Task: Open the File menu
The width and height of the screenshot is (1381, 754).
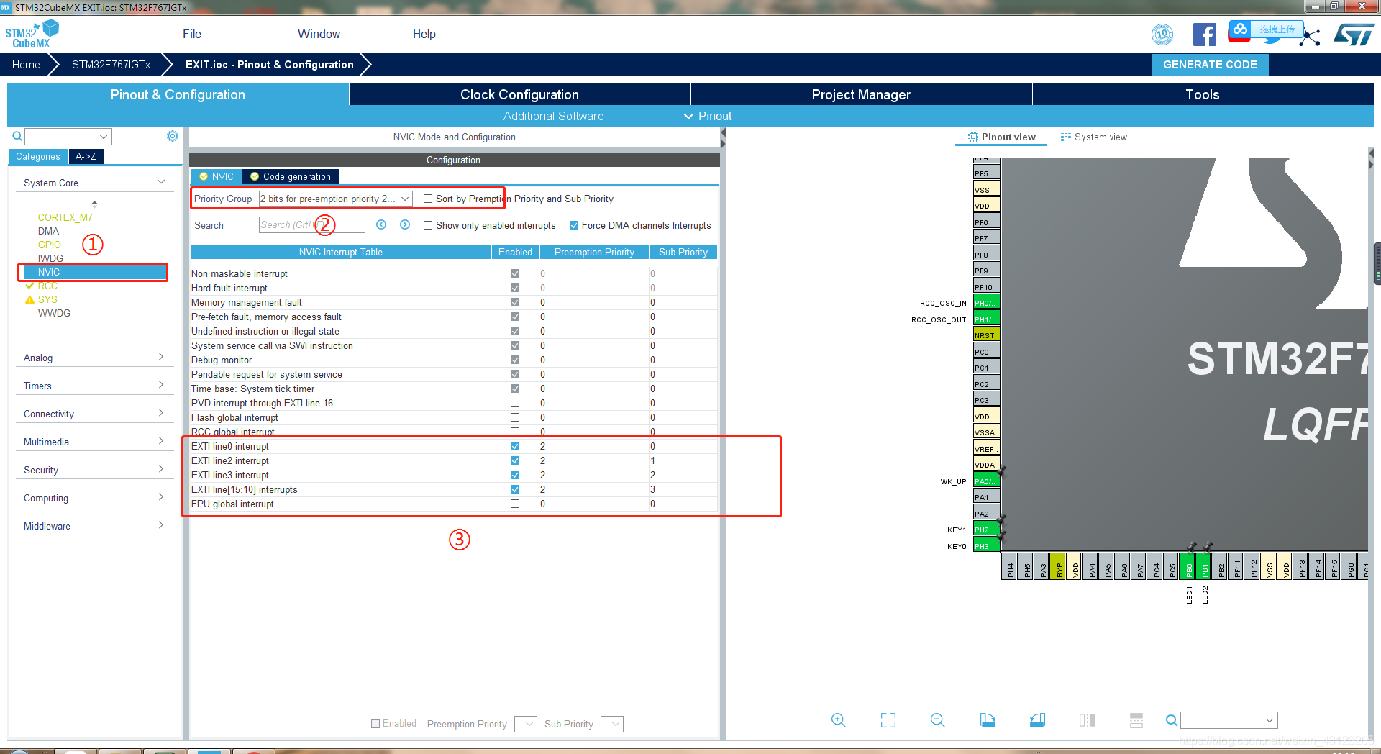Action: [192, 34]
